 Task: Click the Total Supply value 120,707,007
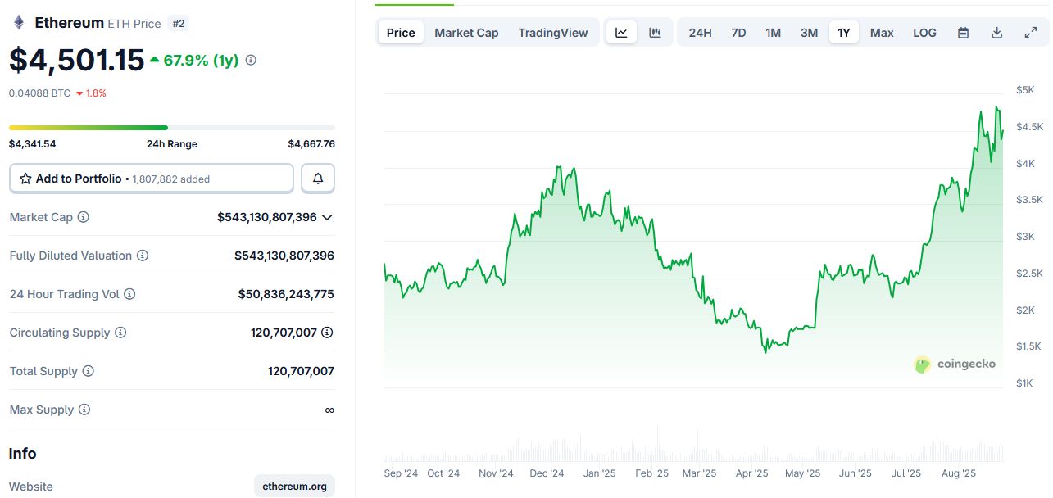click(x=301, y=371)
